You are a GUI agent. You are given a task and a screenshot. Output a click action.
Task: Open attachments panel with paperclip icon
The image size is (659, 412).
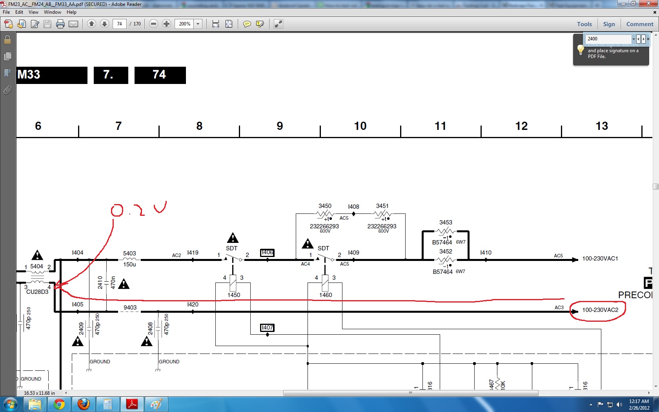[x=7, y=90]
